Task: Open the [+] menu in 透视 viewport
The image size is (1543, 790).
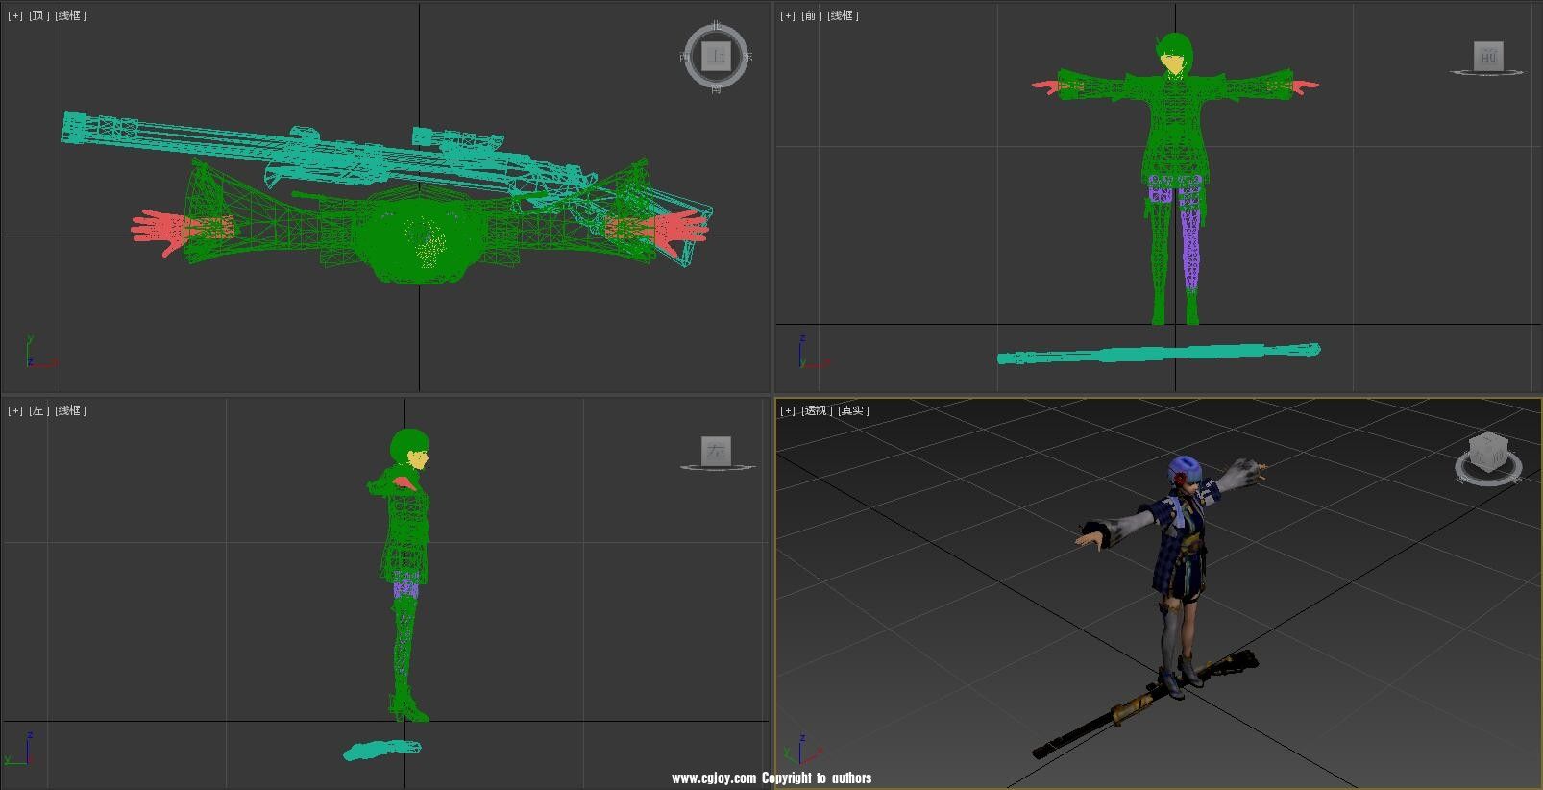Action: click(x=788, y=410)
